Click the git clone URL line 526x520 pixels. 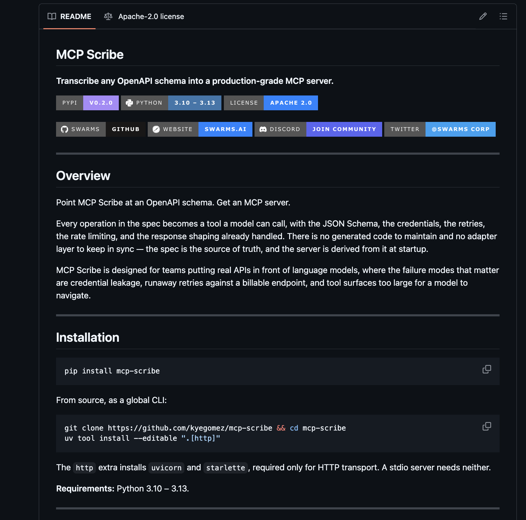[205, 428]
